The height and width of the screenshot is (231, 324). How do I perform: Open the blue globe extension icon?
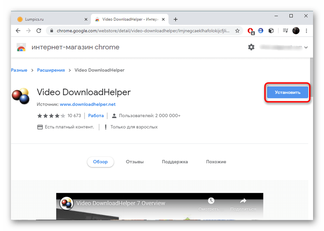(x=261, y=31)
